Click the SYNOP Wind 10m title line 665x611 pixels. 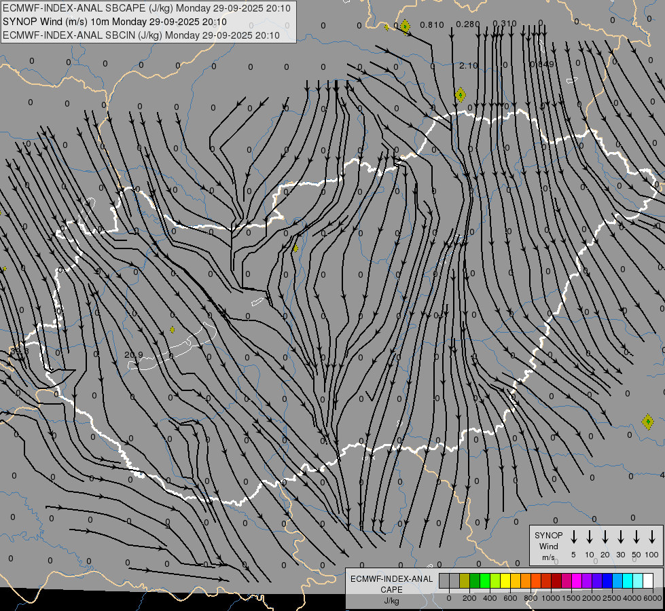click(x=115, y=22)
